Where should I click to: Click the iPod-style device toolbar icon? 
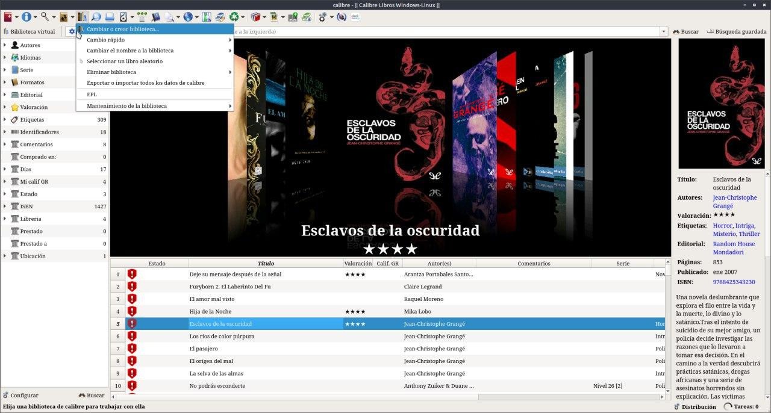click(123, 17)
